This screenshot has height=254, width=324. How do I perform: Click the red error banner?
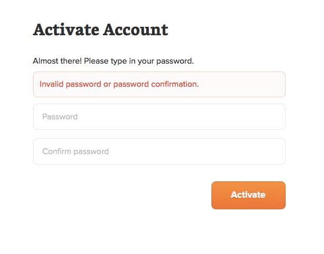coord(159,84)
